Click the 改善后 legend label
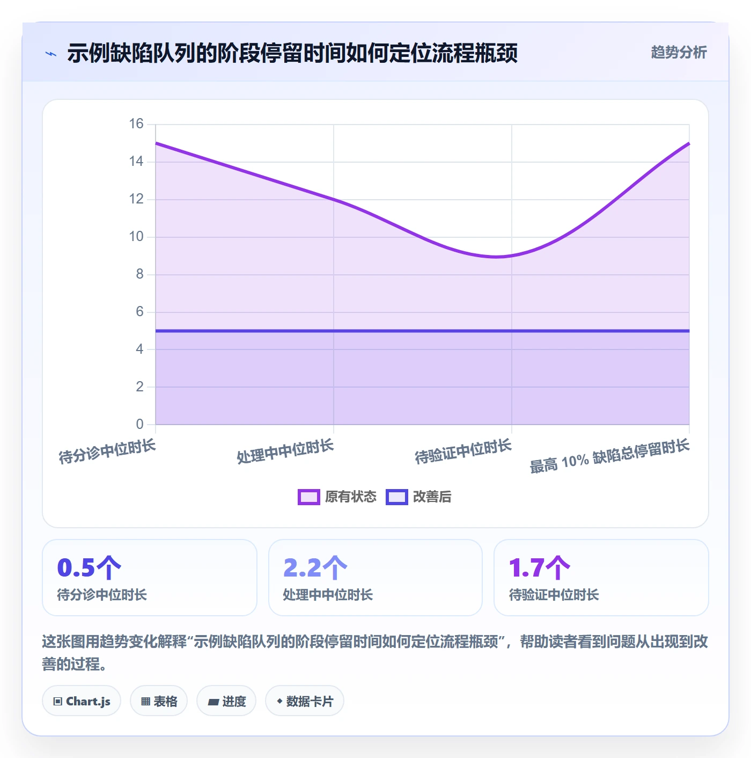The image size is (751, 758). point(432,497)
